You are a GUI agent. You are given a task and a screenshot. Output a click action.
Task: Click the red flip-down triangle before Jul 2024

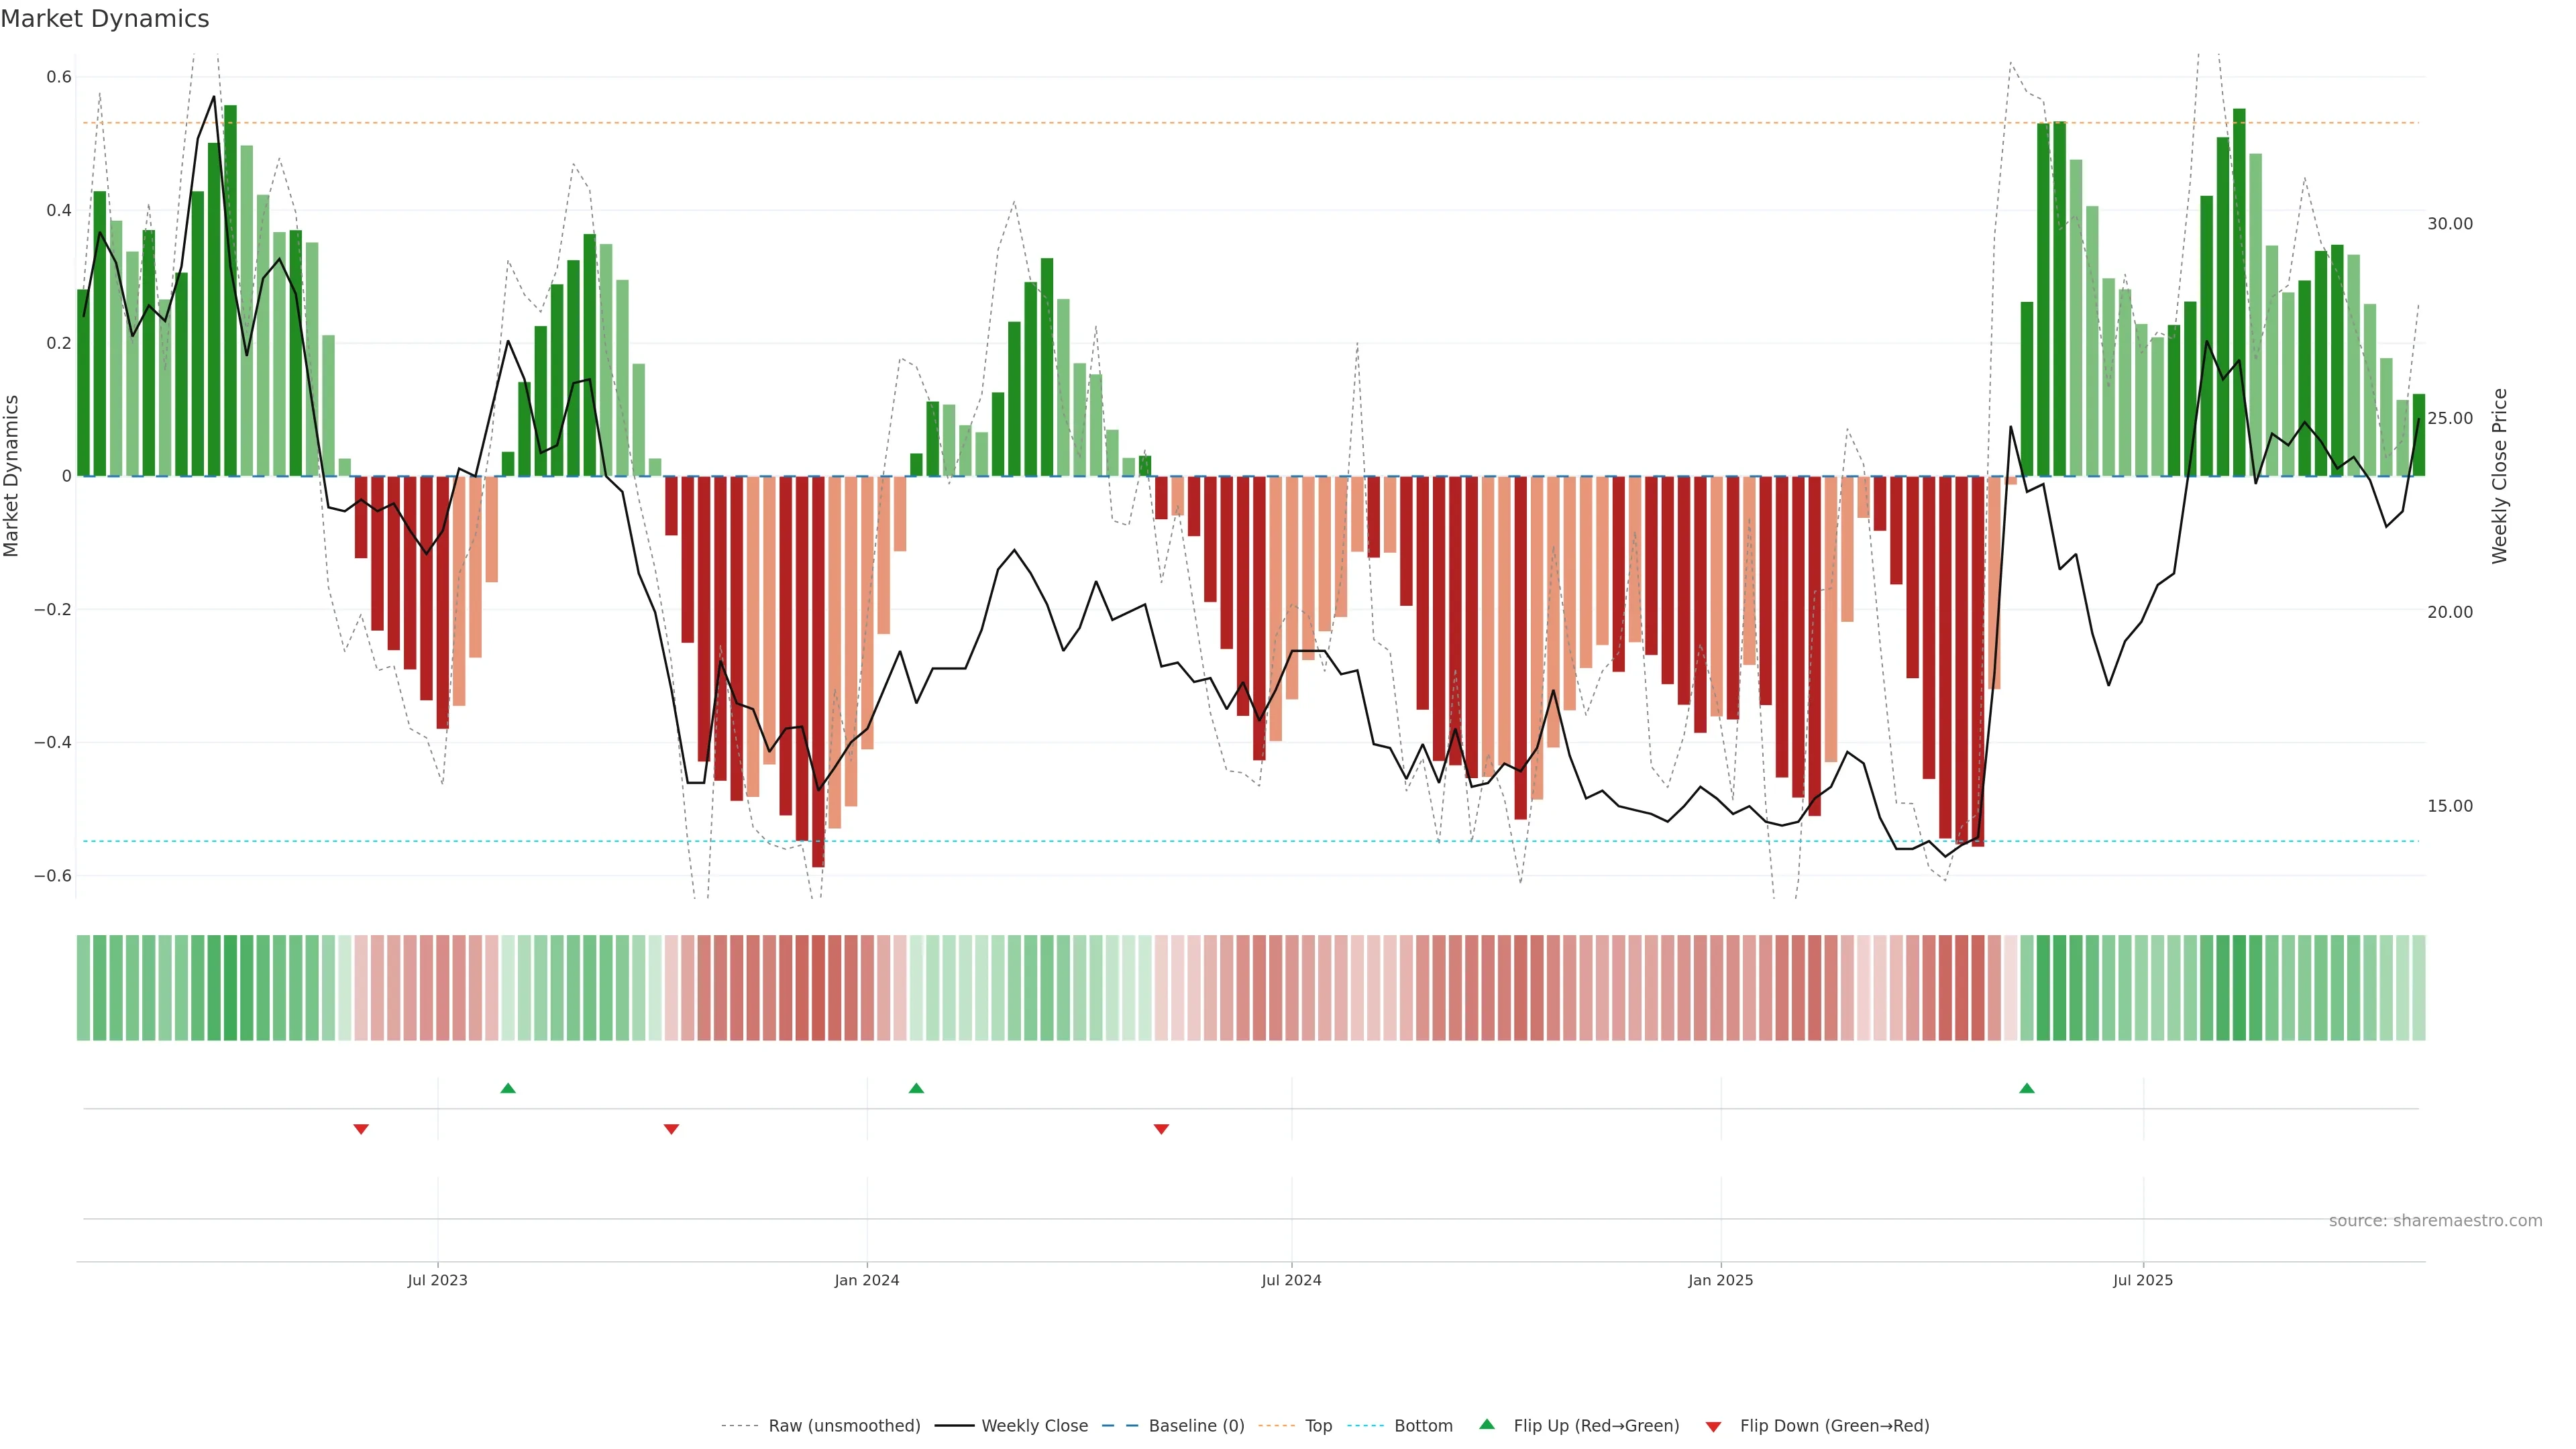(x=1161, y=1129)
